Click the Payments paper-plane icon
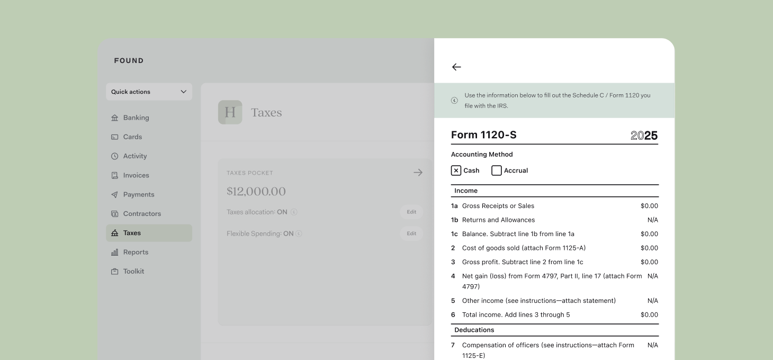This screenshot has width=773, height=360. tap(114, 194)
